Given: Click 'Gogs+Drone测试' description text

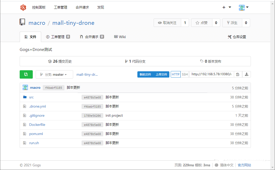Looking at the screenshot, I should pos(36,50).
